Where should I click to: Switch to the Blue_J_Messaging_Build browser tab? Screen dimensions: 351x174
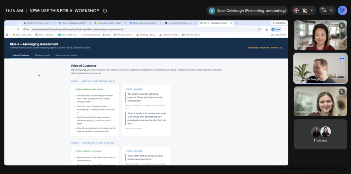click(74, 23)
